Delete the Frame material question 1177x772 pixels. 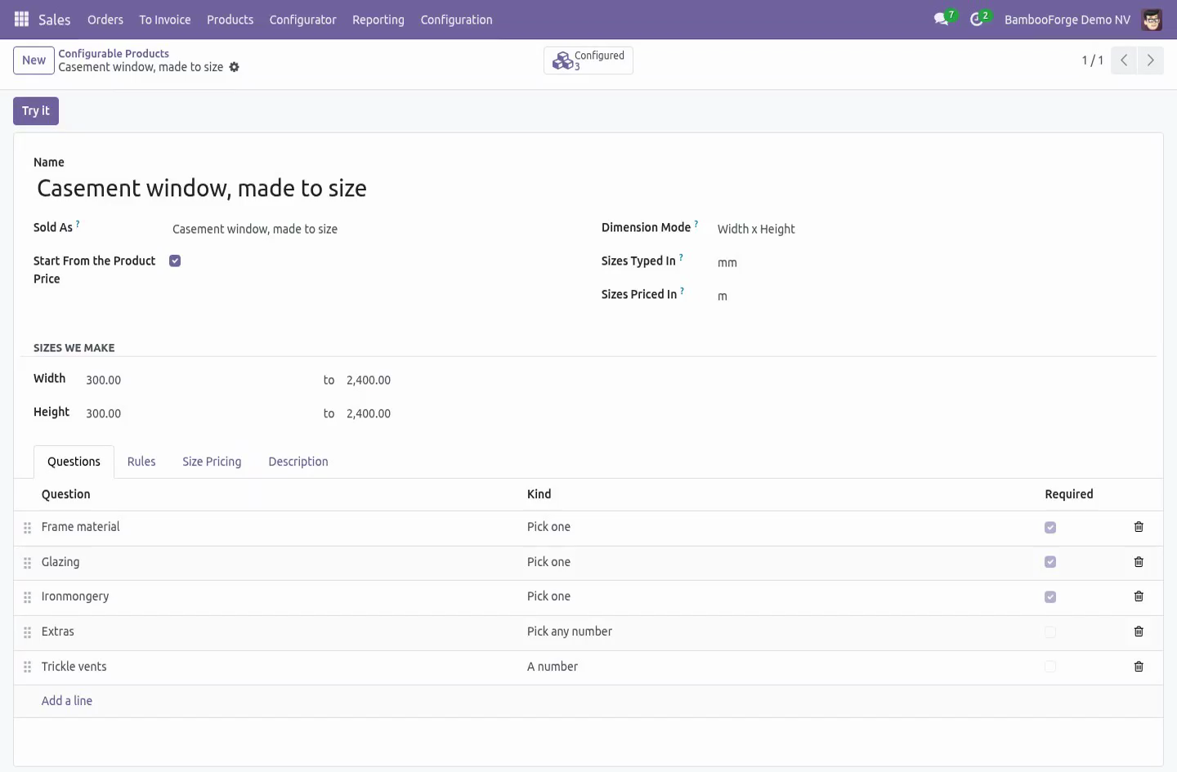click(1139, 527)
